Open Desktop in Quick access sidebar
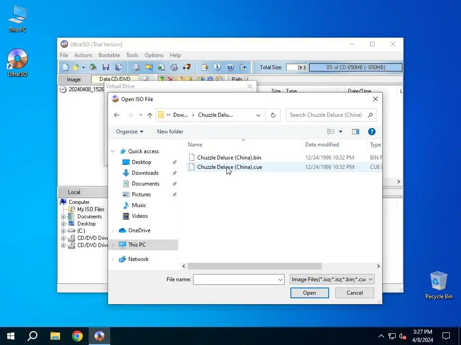Image resolution: width=461 pixels, height=345 pixels. click(x=141, y=162)
